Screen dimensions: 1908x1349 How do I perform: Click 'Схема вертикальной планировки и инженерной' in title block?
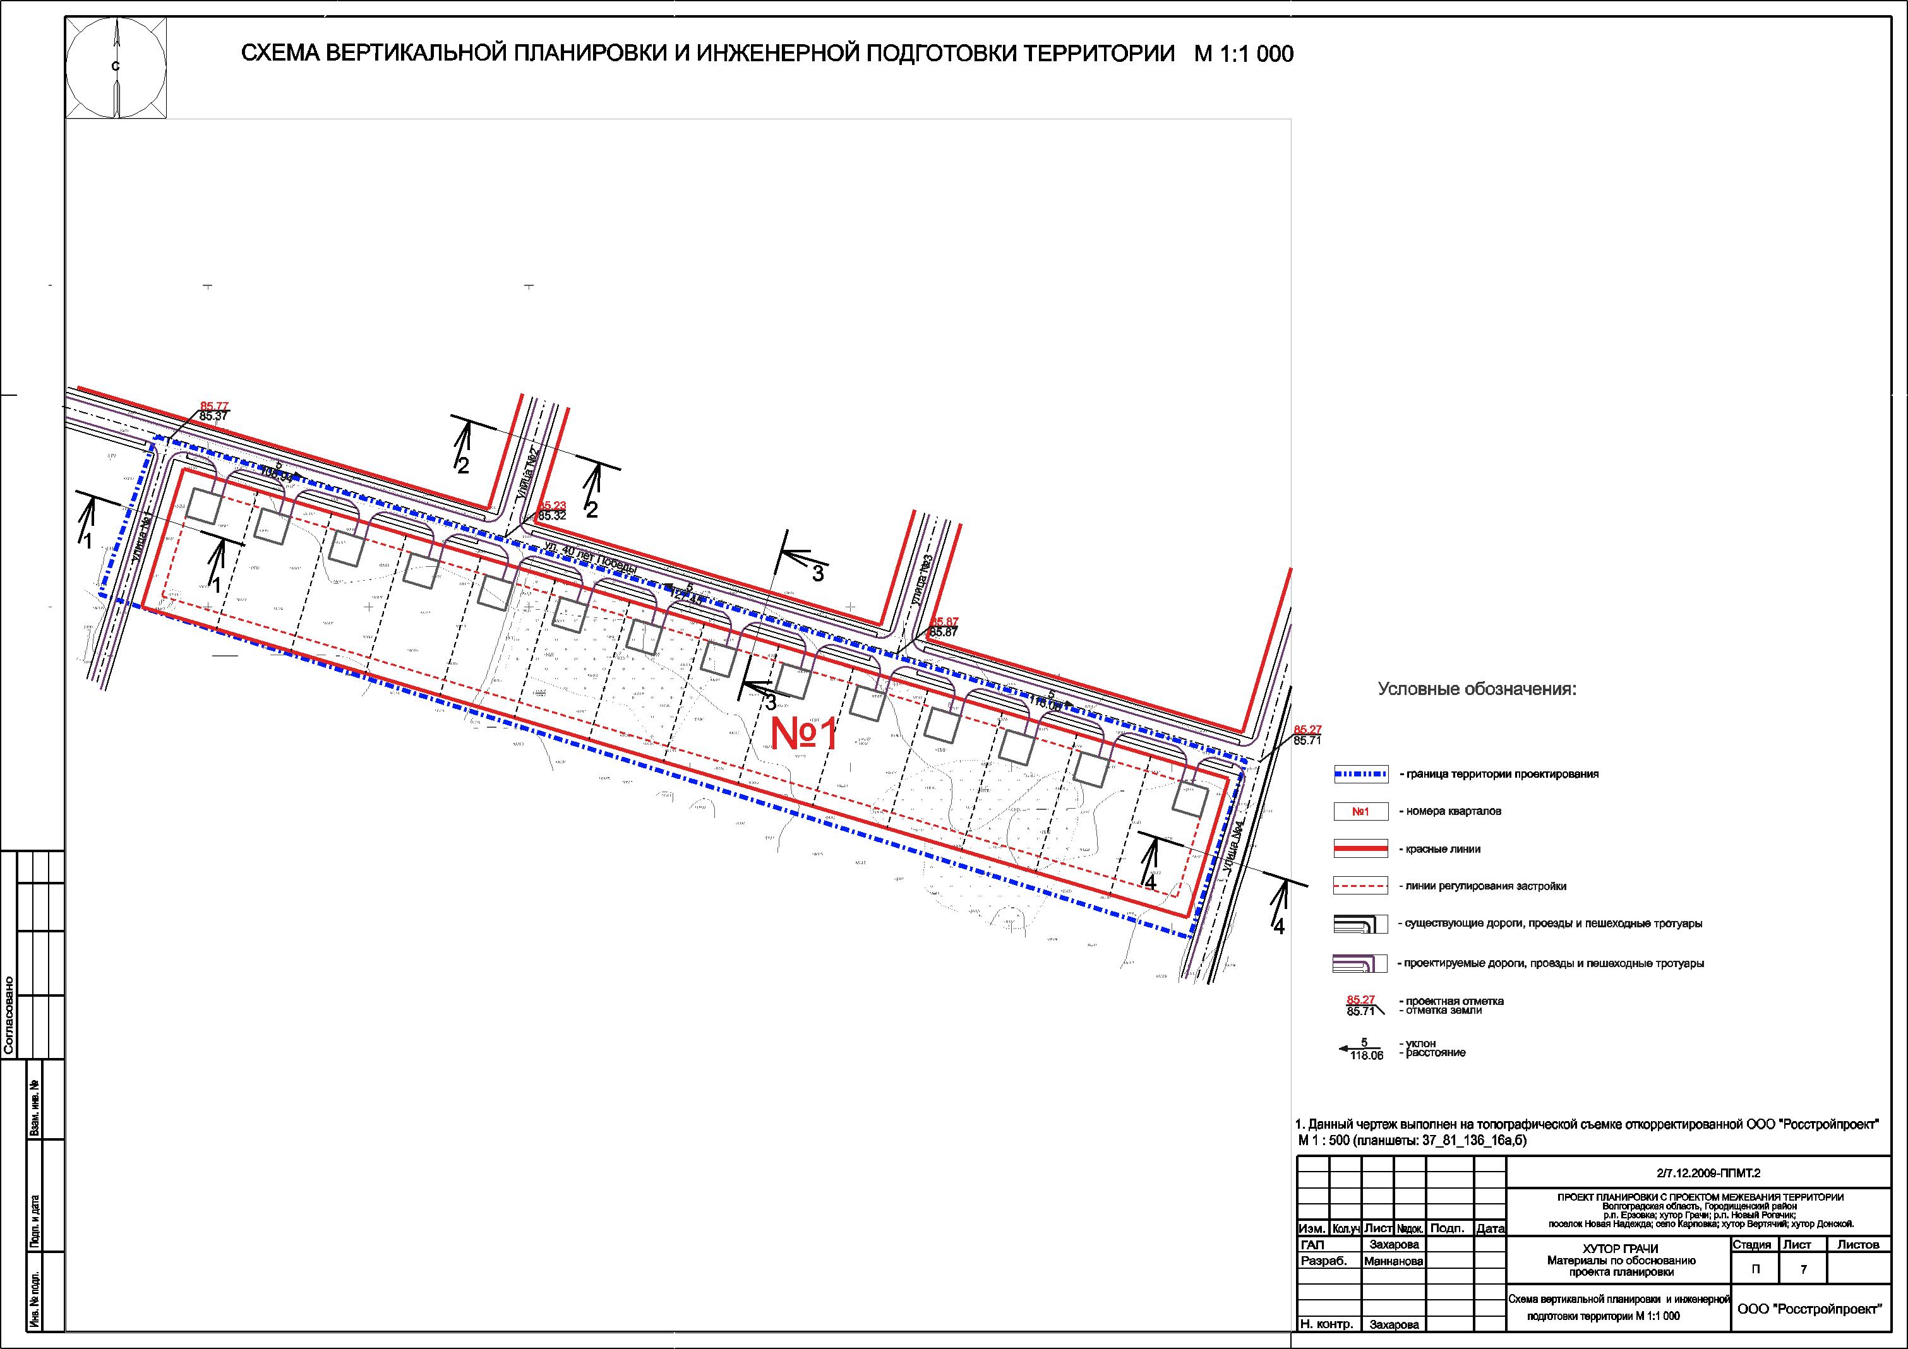pos(1619,1299)
